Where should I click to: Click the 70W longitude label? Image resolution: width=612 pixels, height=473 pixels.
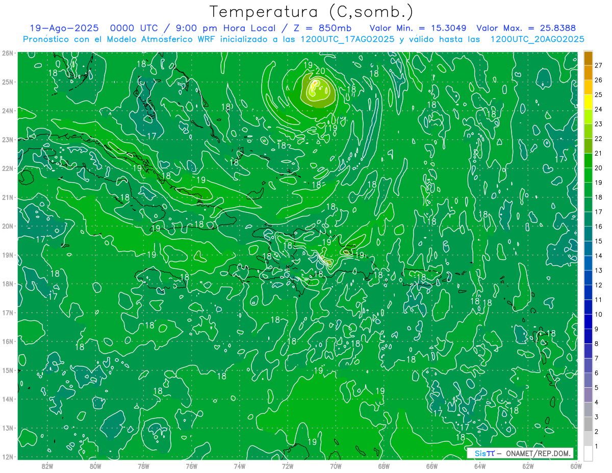tap(336, 466)
